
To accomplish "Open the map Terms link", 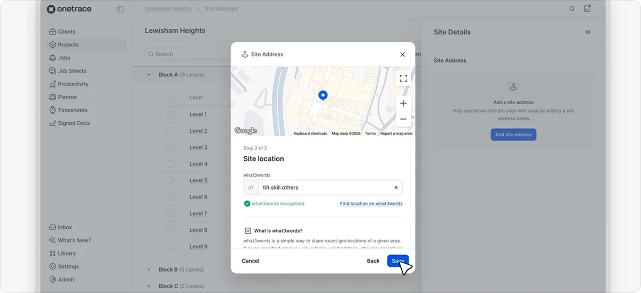I will [370, 133].
